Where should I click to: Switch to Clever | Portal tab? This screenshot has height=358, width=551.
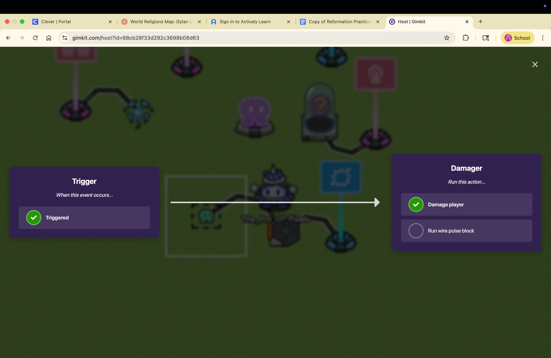(x=56, y=22)
